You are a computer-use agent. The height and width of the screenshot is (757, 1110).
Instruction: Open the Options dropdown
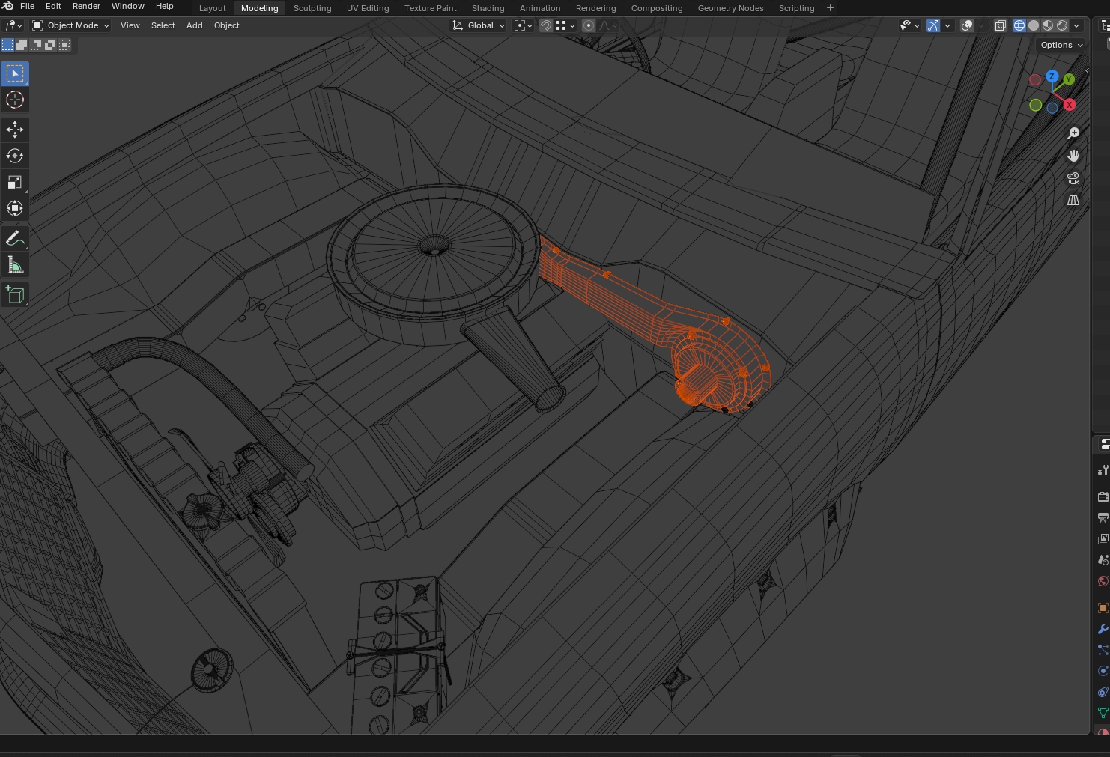(1061, 45)
